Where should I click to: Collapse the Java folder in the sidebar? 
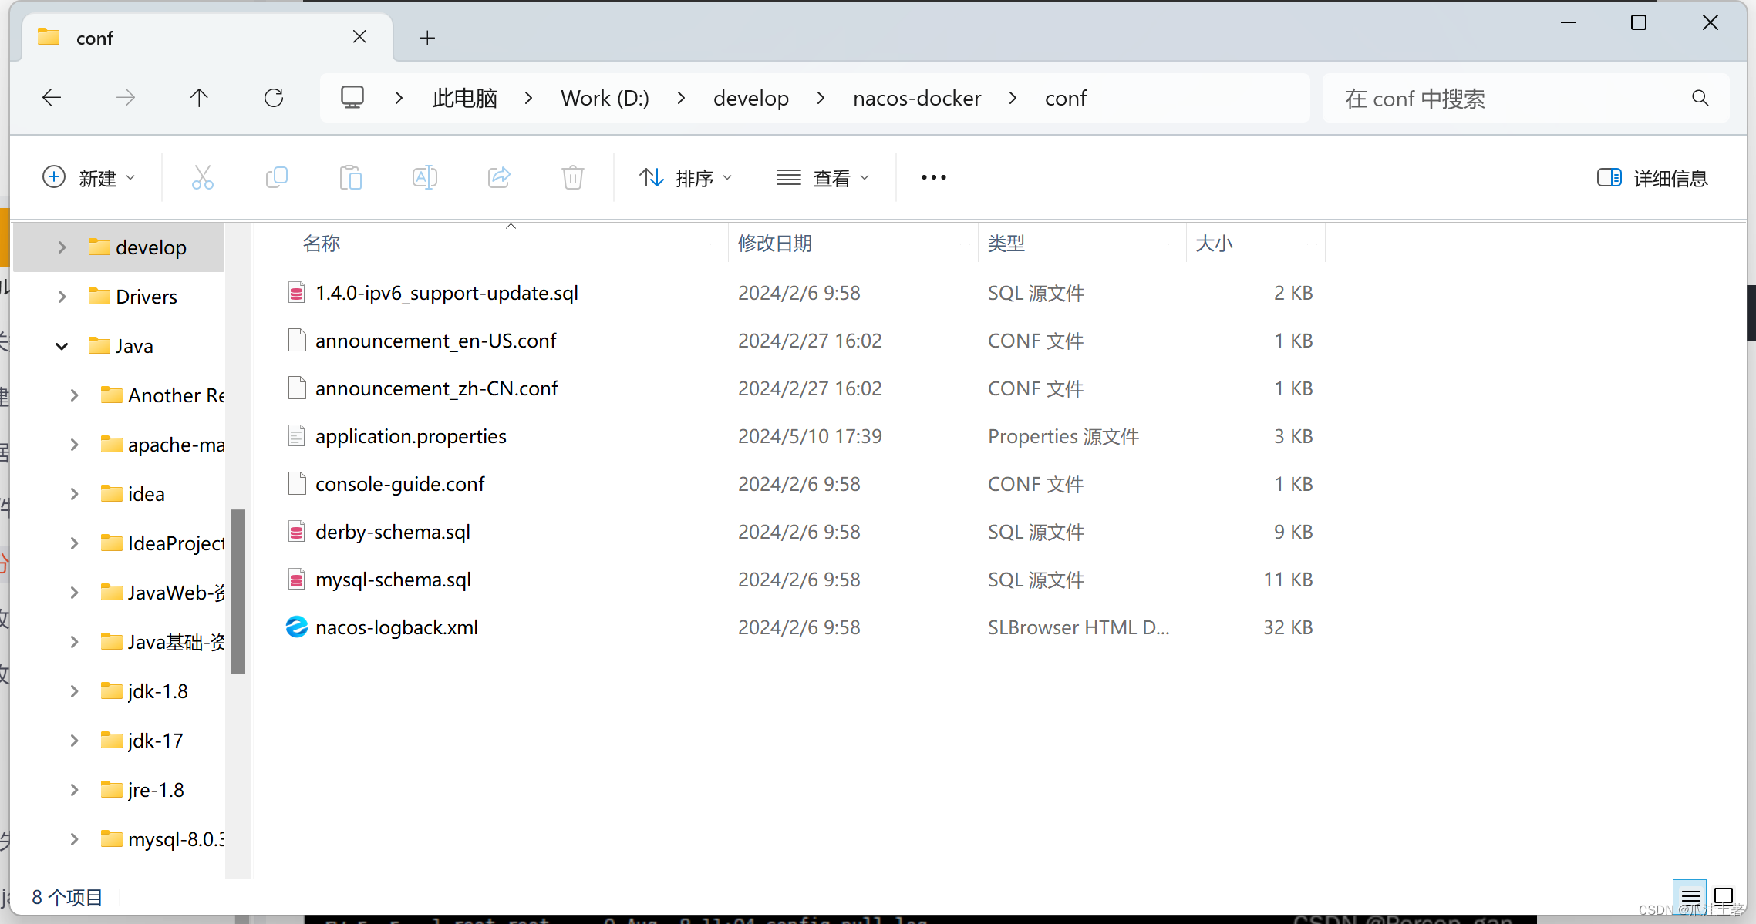pos(61,345)
